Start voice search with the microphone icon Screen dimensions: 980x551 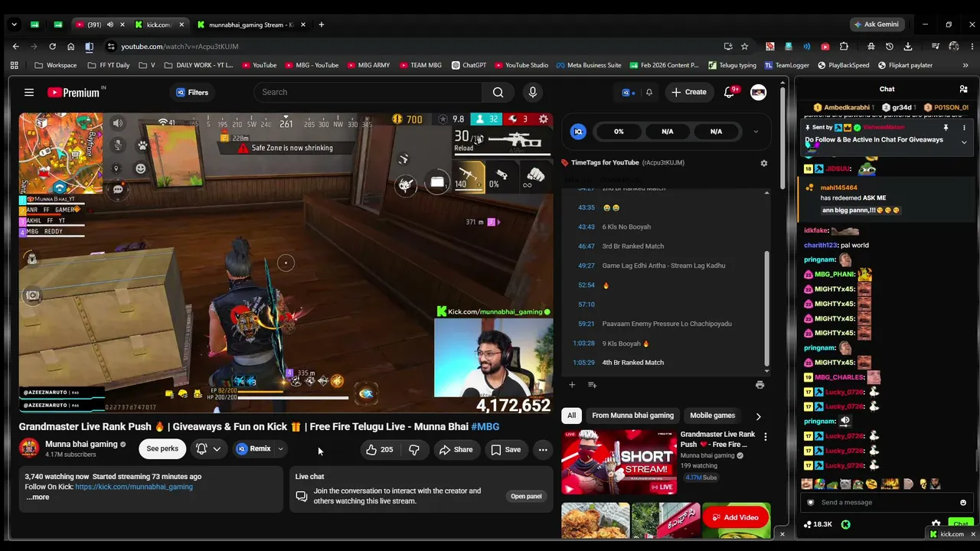[533, 93]
